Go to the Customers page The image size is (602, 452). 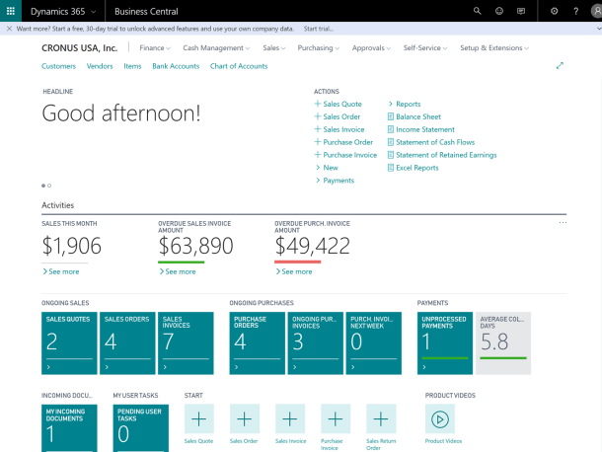pyautogui.click(x=58, y=66)
